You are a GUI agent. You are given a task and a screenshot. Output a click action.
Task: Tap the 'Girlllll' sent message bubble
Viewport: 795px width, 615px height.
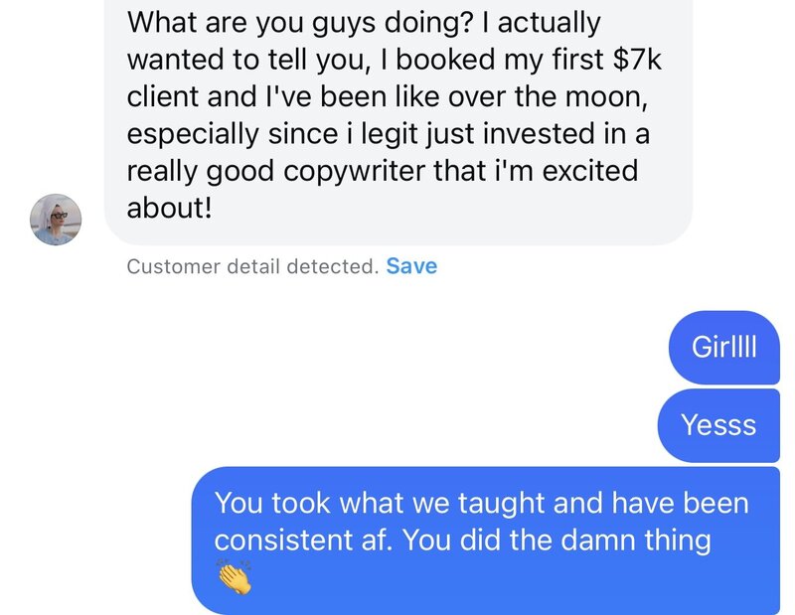(x=724, y=348)
